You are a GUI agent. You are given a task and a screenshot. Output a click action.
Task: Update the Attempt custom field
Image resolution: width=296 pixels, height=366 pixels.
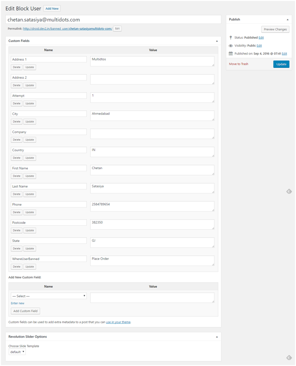coord(30,104)
